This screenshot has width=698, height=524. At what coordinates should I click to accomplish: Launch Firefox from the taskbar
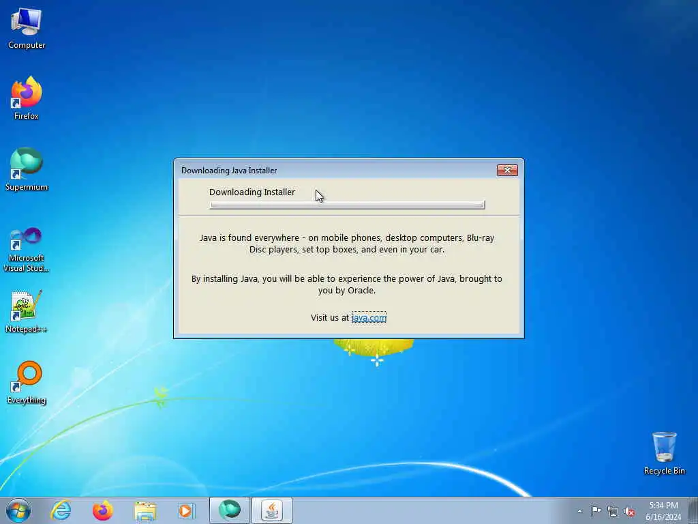pos(102,510)
